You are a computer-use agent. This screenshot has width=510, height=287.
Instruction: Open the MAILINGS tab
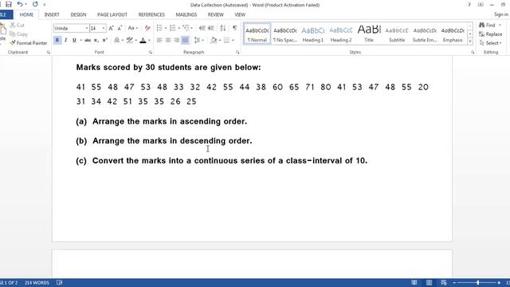pos(186,14)
